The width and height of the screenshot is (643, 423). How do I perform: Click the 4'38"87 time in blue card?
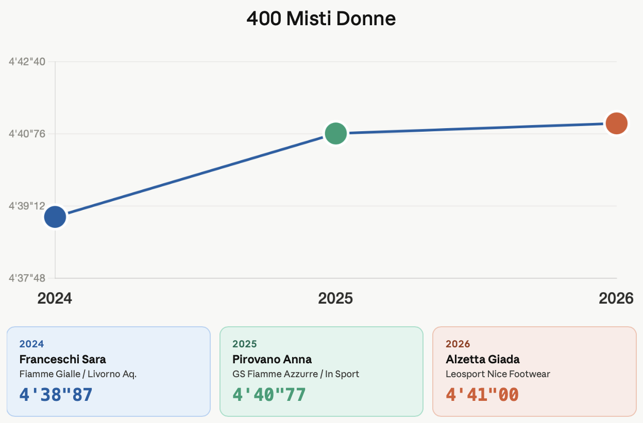(56, 395)
